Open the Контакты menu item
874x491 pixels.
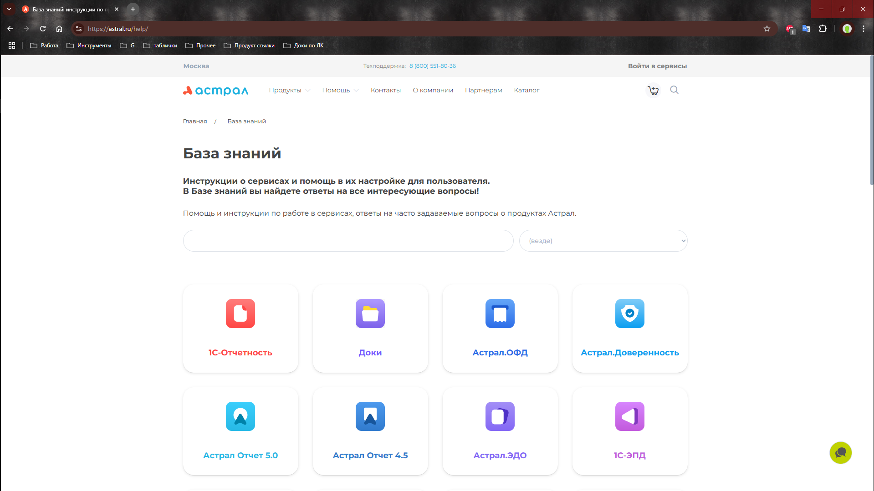(386, 90)
